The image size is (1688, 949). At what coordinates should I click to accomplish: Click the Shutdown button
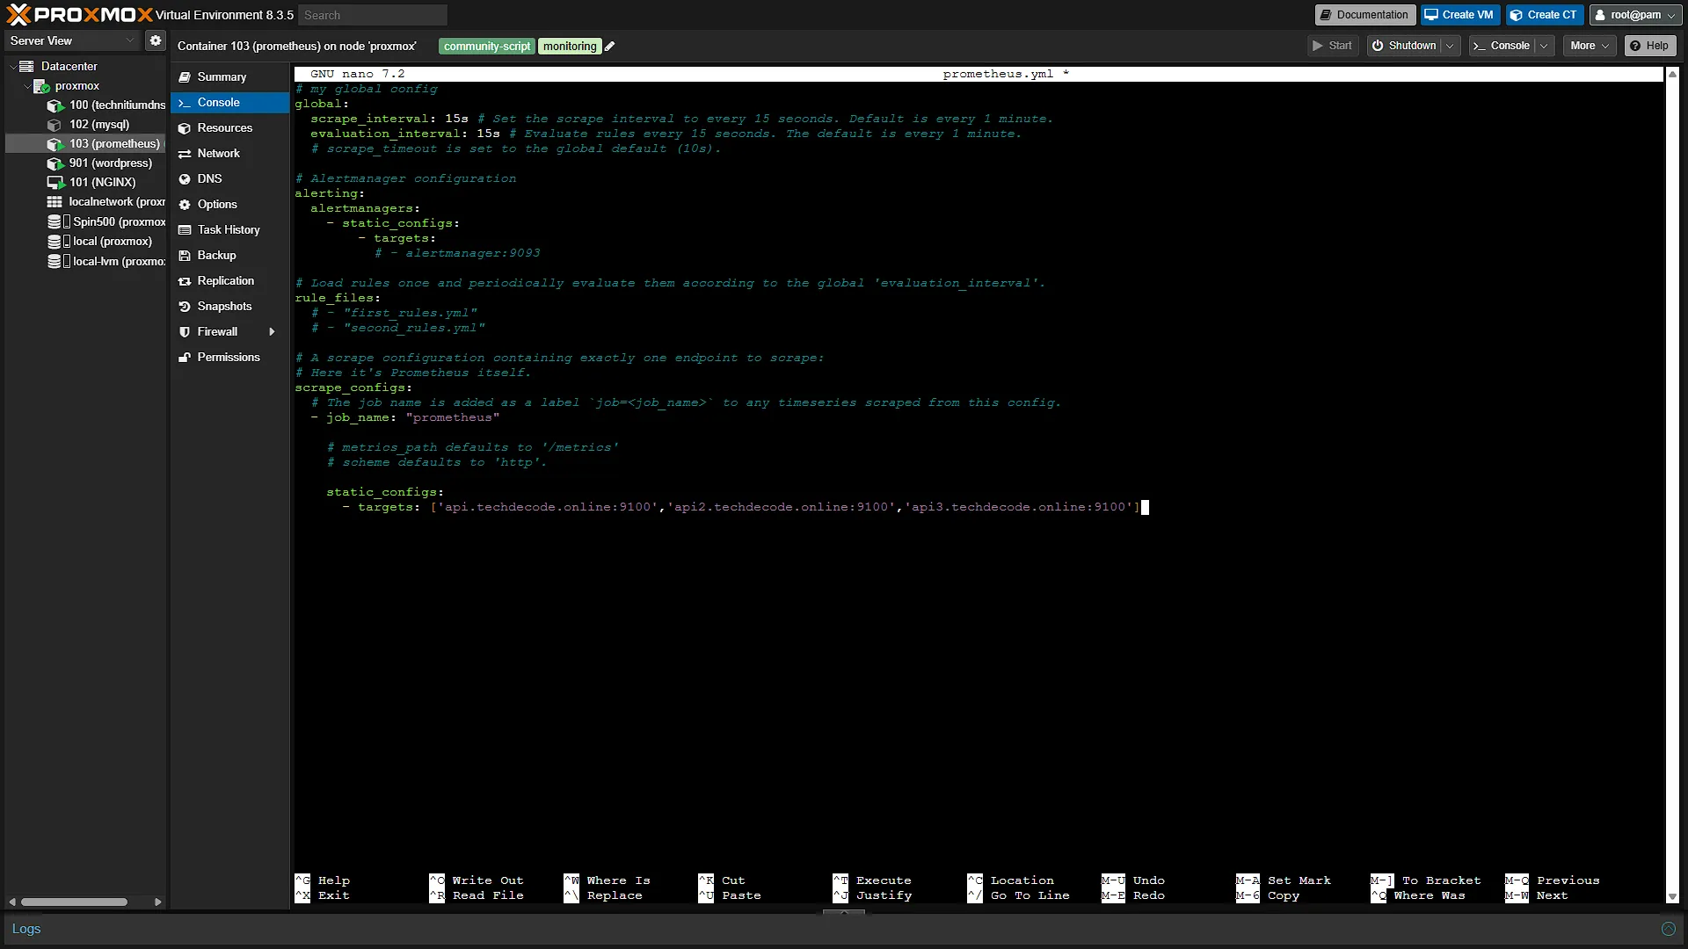1404,46
